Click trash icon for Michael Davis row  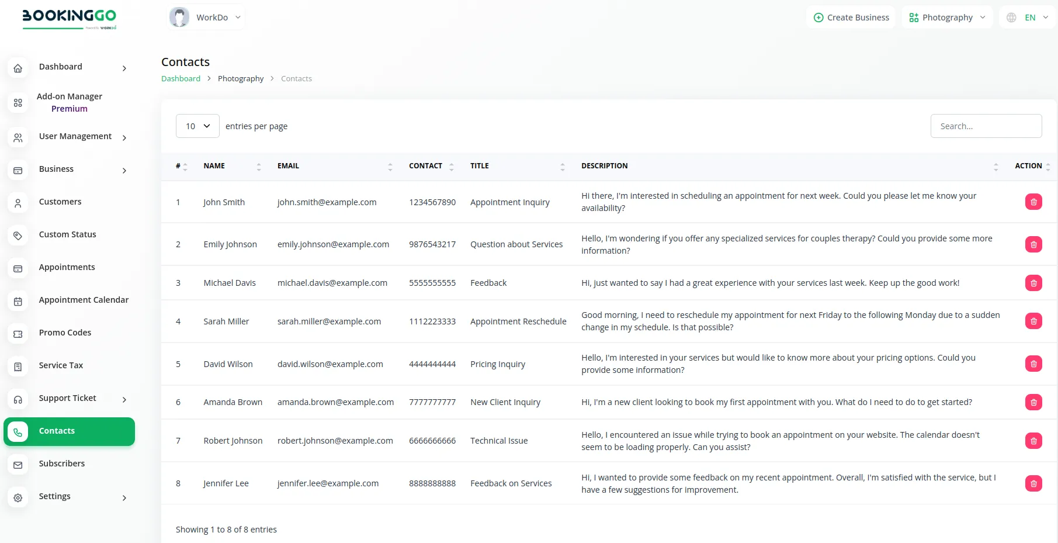tap(1033, 283)
